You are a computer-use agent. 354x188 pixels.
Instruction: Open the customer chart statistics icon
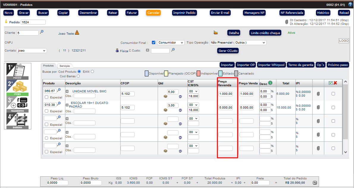pos(216,32)
